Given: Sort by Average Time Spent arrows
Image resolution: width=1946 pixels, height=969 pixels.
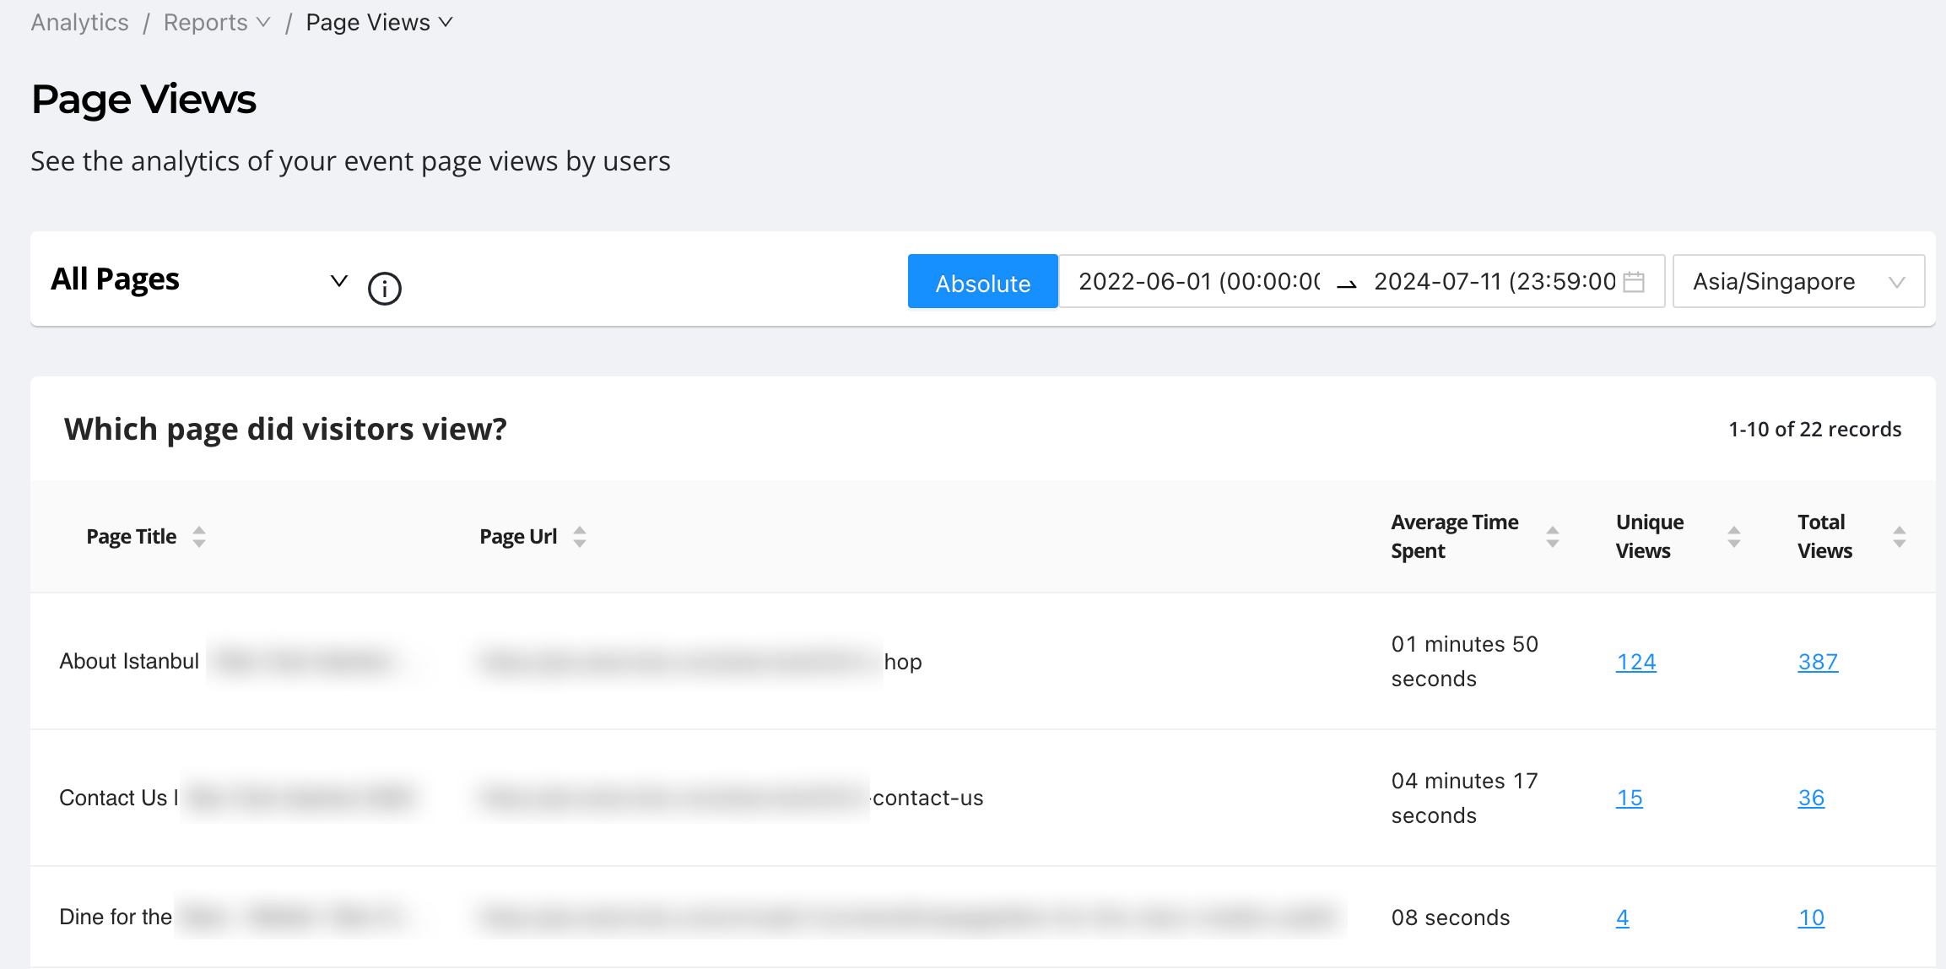Looking at the screenshot, I should [1552, 537].
